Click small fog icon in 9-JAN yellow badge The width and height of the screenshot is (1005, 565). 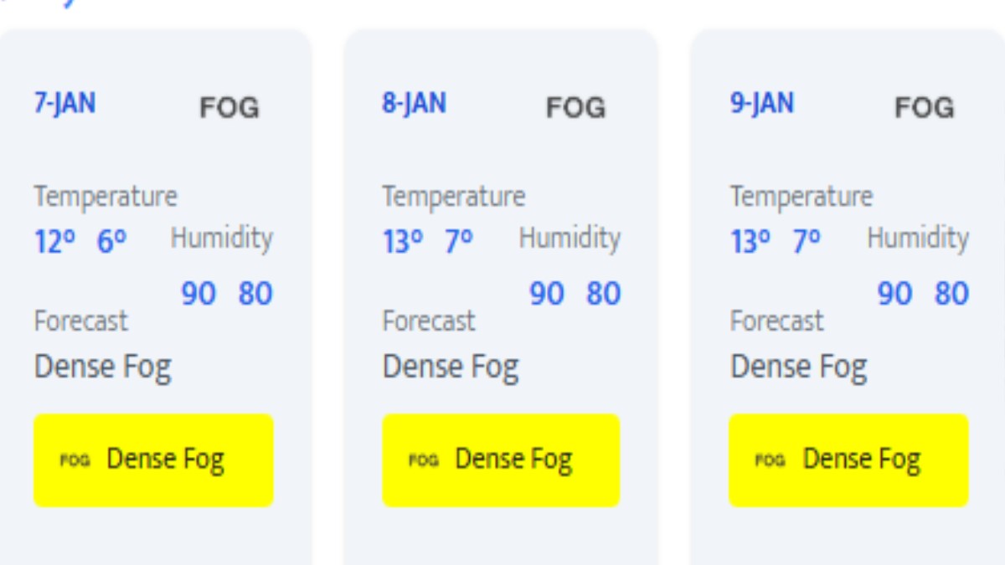770,460
